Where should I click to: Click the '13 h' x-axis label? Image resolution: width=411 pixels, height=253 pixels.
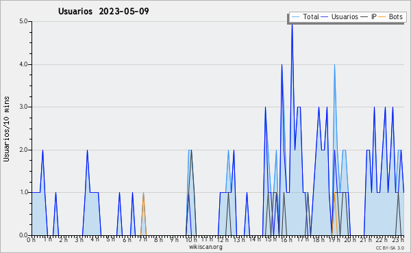pos(239,239)
